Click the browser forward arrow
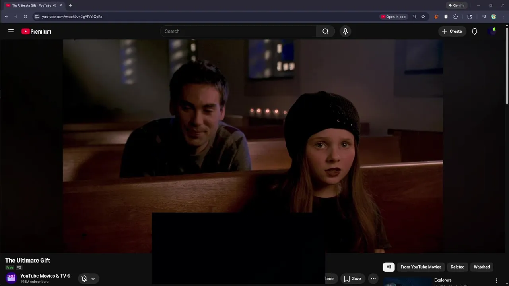 [16, 17]
